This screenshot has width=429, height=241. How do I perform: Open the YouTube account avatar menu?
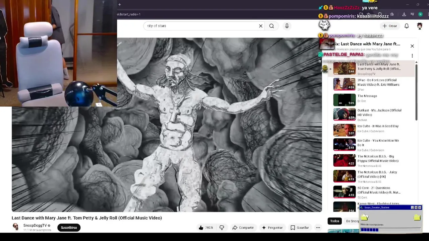tap(420, 26)
